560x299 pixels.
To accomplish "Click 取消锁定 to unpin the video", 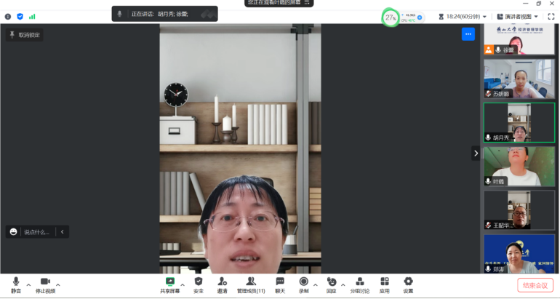I will click(25, 35).
